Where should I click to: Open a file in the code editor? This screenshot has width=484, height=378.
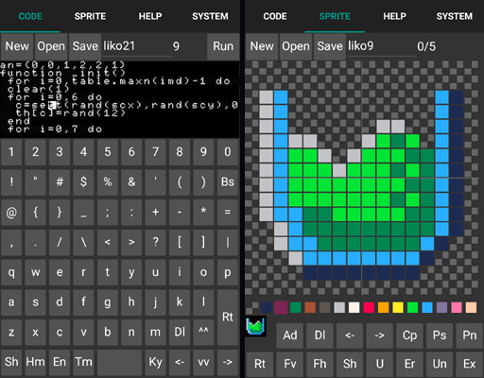tap(51, 46)
